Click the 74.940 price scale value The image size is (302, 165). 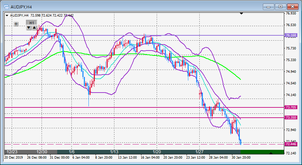[291, 72]
